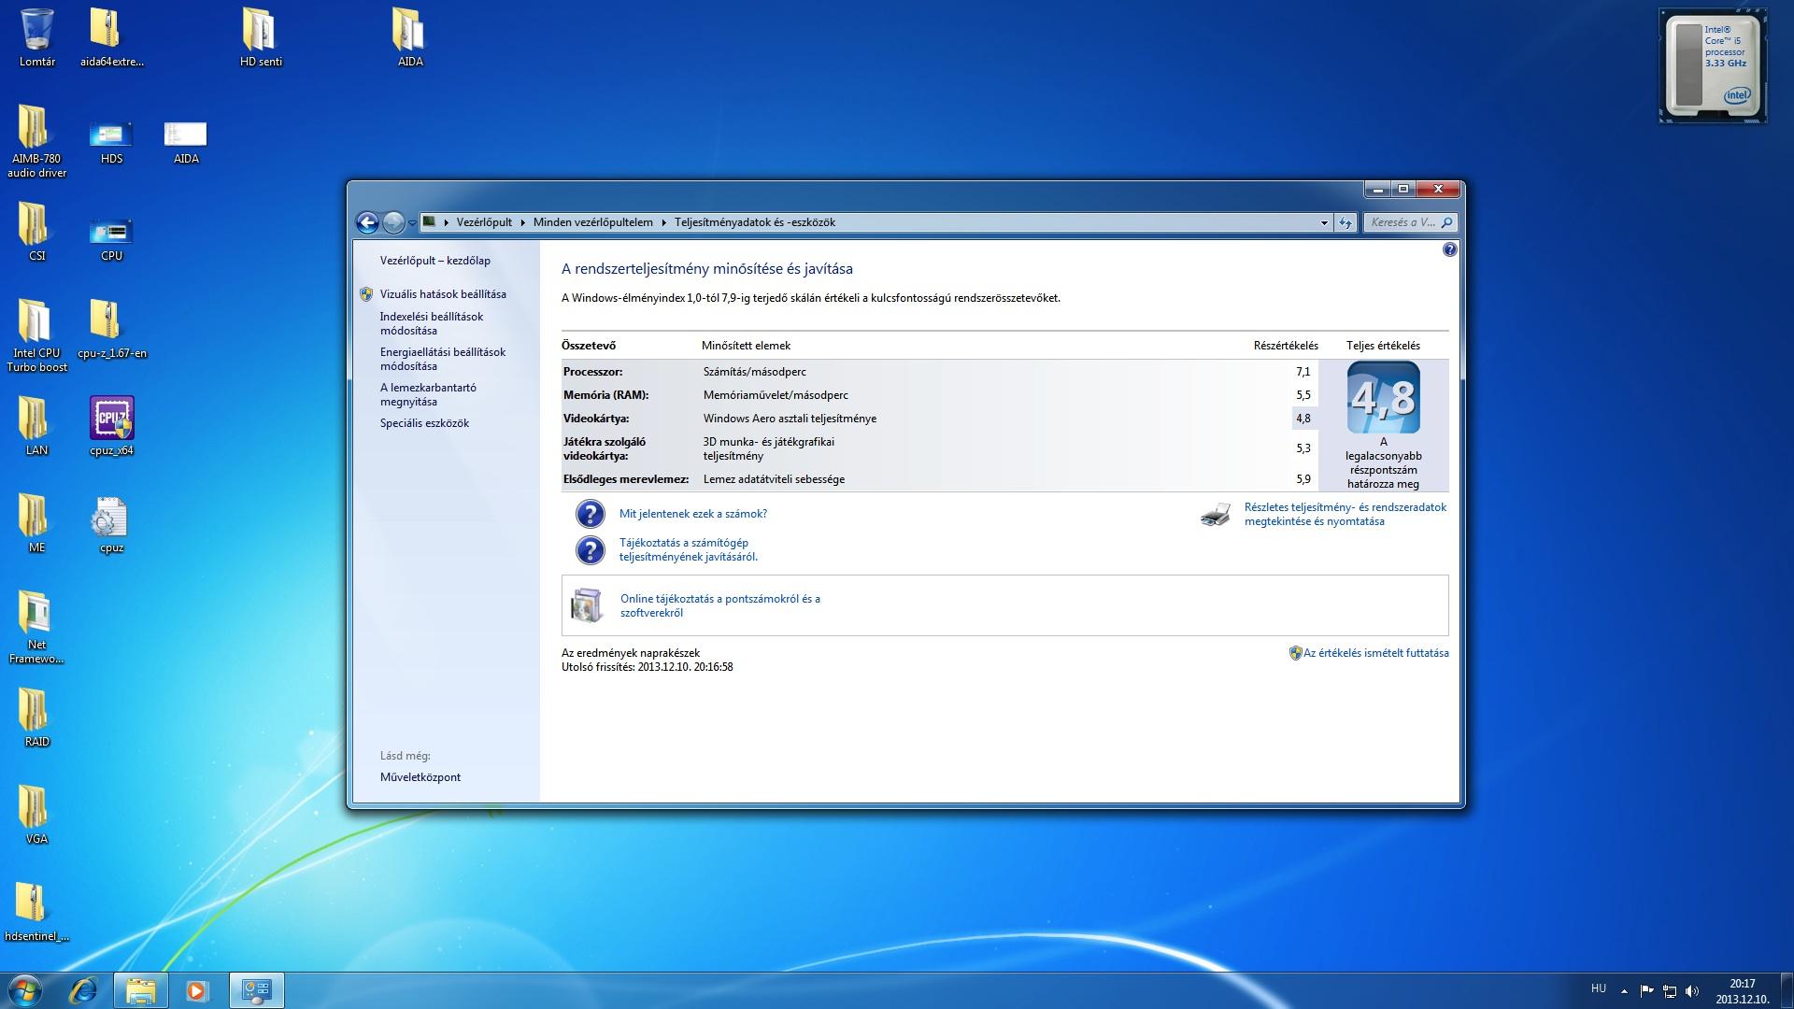
Task: Click the blue help question mark icon
Action: [x=1449, y=249]
